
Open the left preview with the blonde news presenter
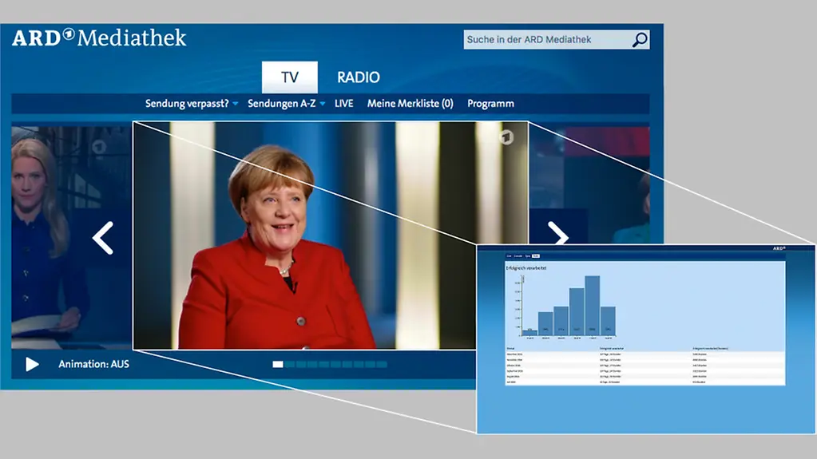pos(72,237)
